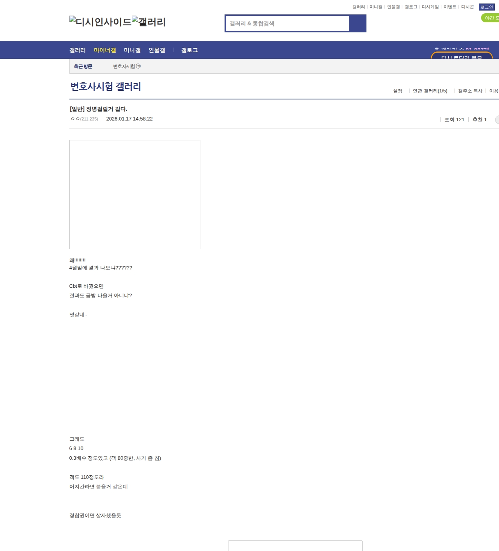This screenshot has width=499, height=551.
Task: Click 갤주소 복사 to copy gallery address
Action: point(470,91)
